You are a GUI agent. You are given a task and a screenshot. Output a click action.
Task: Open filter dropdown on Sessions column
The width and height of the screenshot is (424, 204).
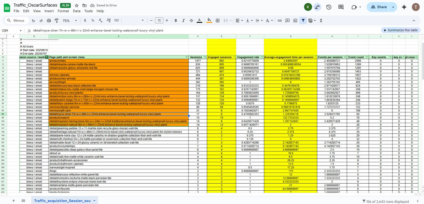(x=205, y=57)
